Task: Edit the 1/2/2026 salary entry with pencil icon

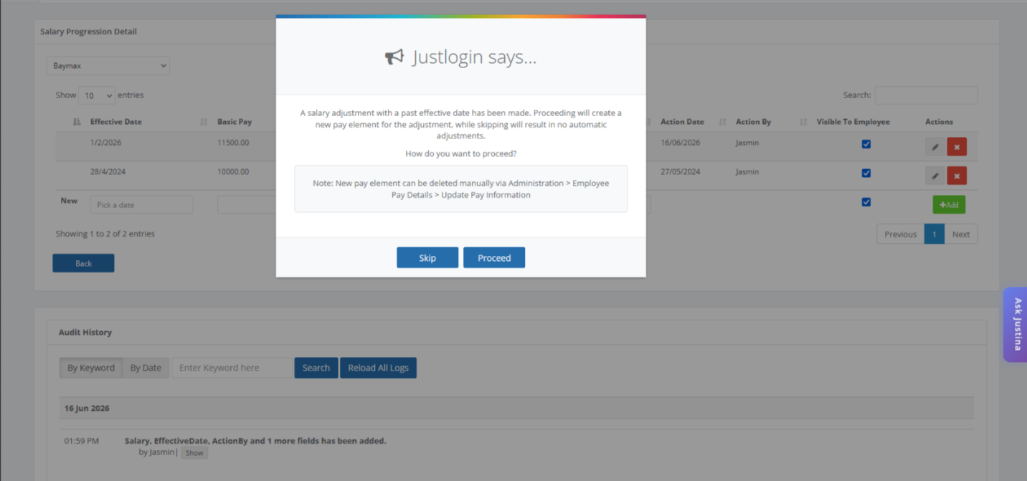Action: click(x=934, y=146)
